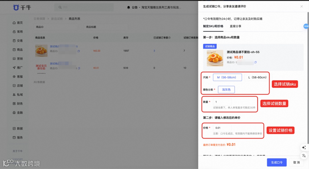This screenshot has height=169, width=309.
Task: Click the 库存 column header
Action: click(126, 38)
